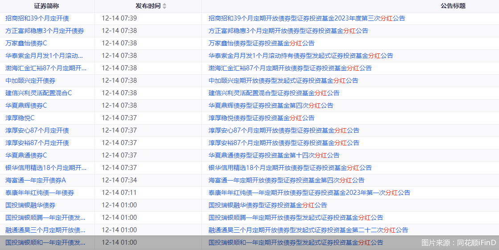Select 12-14 07:37 in 淳厚稳悦C row
Screen dimensions: 499x250
click(x=119, y=118)
